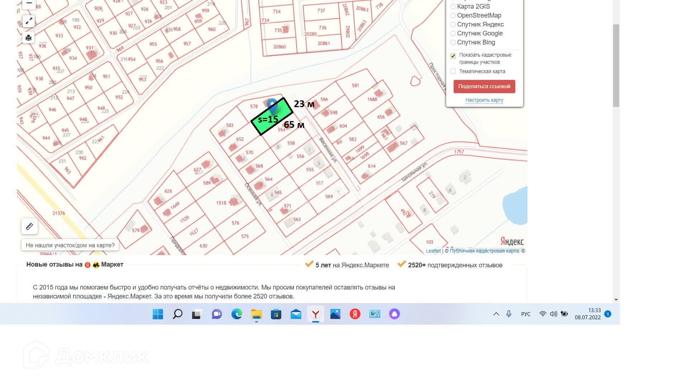This screenshot has width=688, height=387.
Task: Select the ruler measurement tool
Action: coord(29,226)
